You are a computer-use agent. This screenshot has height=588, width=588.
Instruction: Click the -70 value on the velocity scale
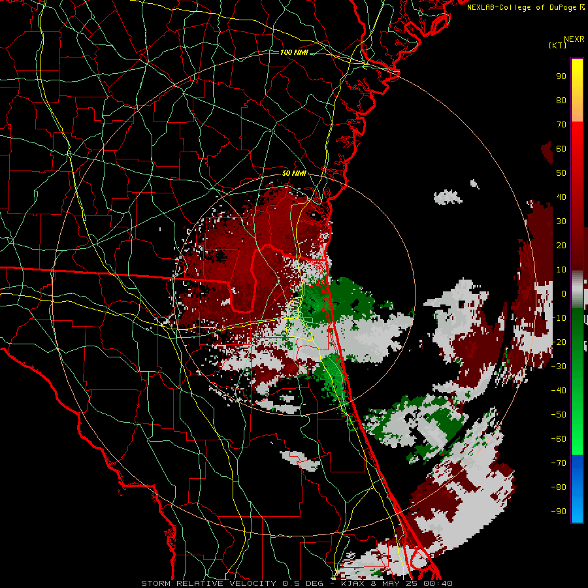559,463
